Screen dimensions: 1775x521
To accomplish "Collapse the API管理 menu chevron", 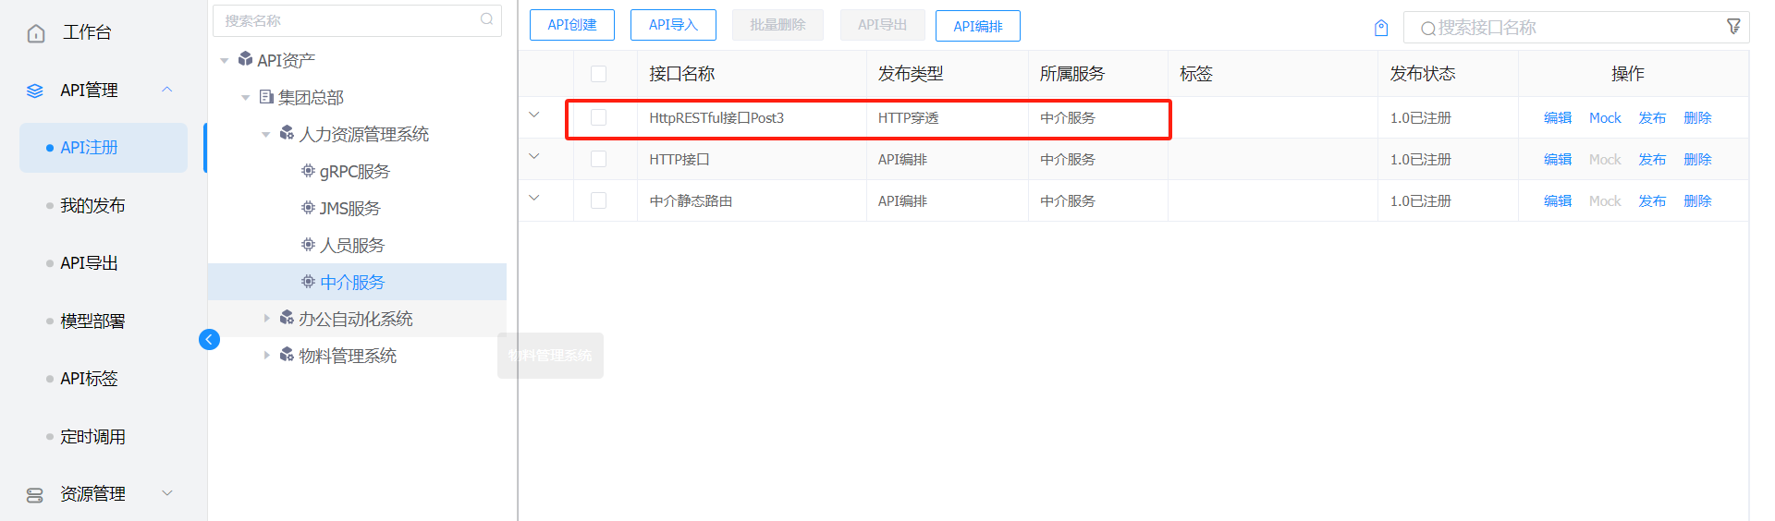I will point(167,90).
